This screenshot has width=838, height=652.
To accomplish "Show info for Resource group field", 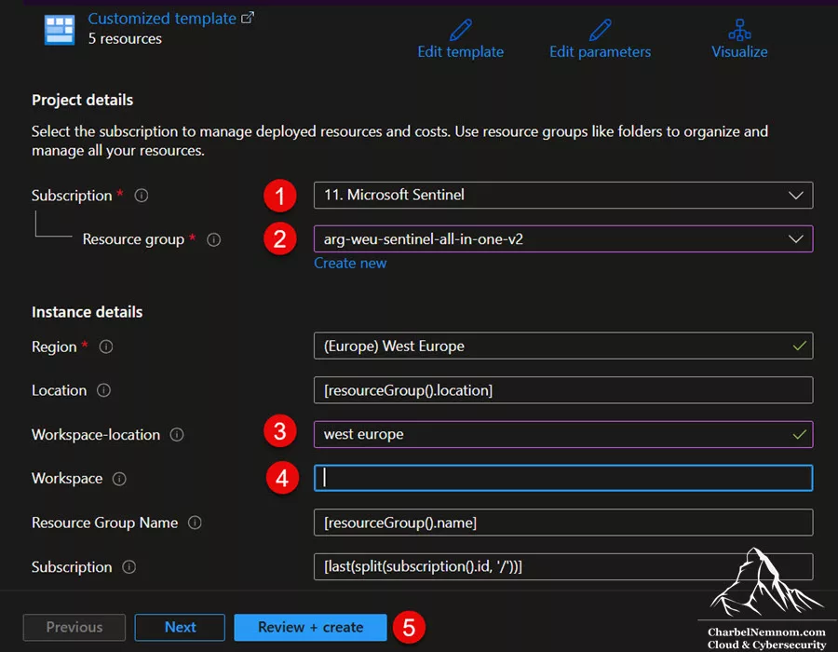I will coord(214,239).
